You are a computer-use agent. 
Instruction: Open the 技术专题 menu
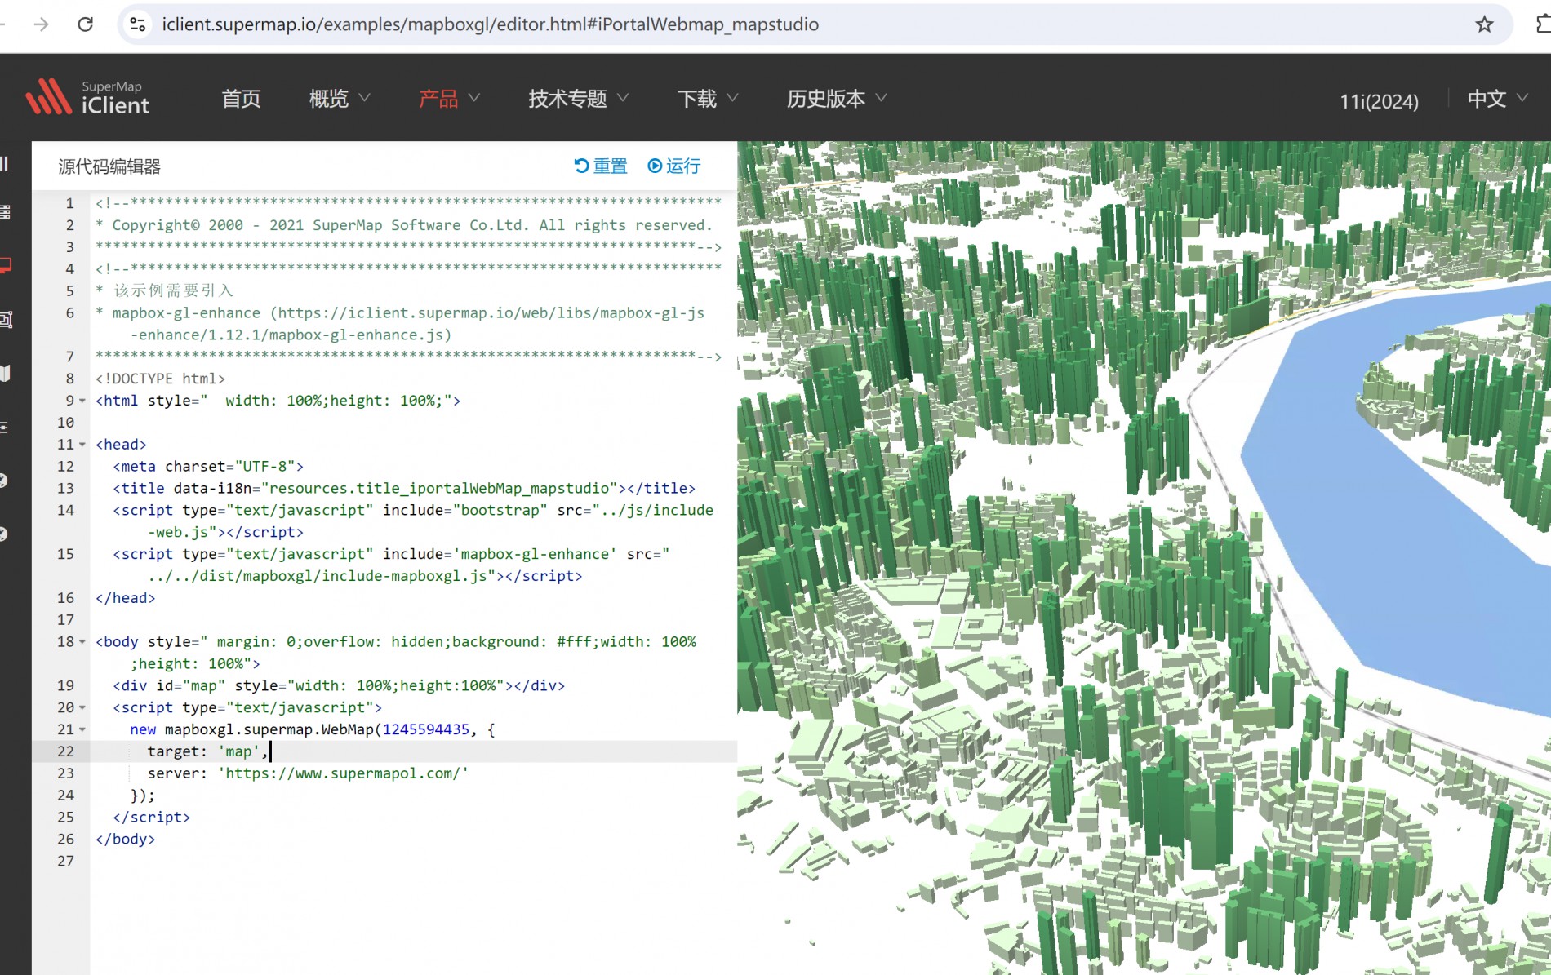click(578, 99)
